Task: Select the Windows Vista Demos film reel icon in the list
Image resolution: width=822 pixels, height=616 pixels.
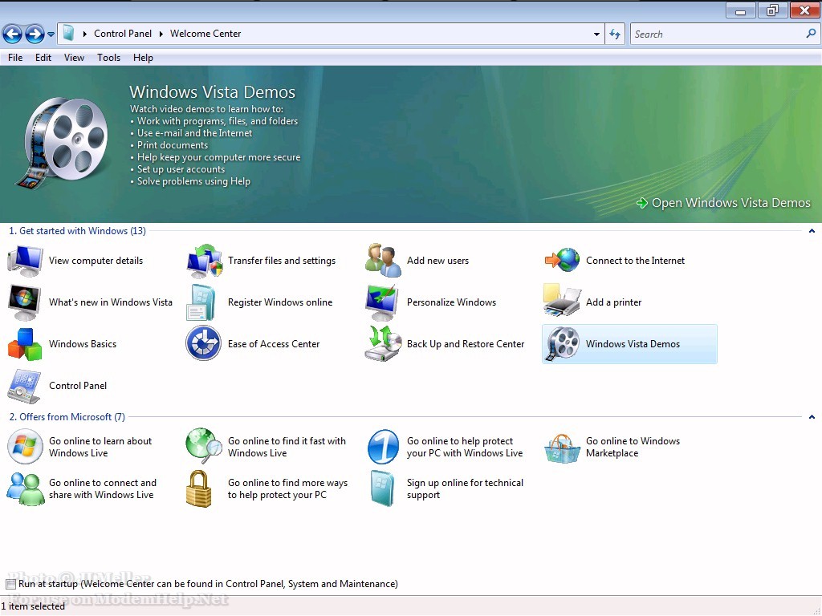Action: tap(562, 344)
